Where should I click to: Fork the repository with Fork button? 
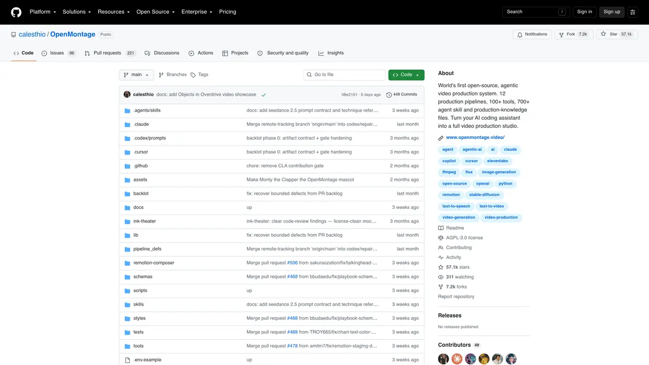573,34
